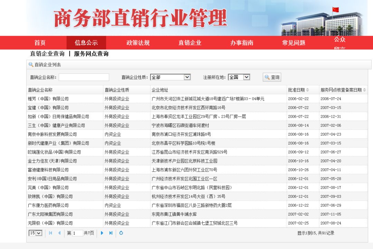The height and width of the screenshot is (249, 373).
Task: Click the previous page arrow icon
Action: 60,233
